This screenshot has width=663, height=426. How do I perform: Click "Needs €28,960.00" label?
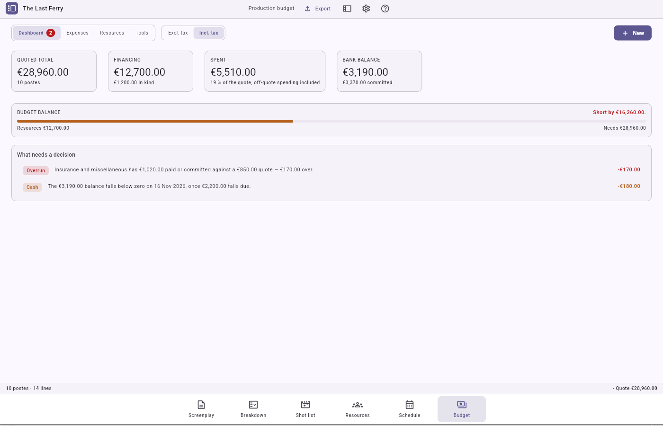tap(625, 128)
